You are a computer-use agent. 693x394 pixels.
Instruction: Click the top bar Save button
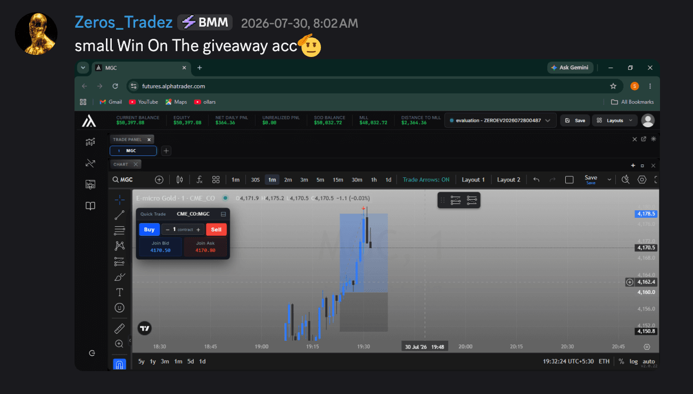point(575,120)
